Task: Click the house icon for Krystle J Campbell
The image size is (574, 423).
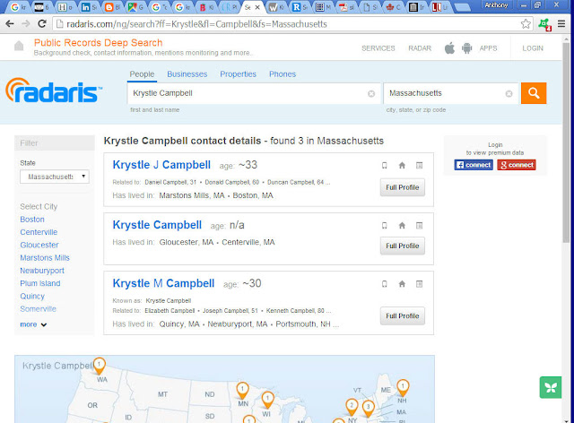Action: click(402, 166)
